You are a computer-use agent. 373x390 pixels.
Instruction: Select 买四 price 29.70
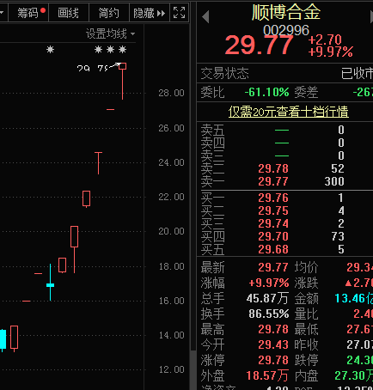273,236
